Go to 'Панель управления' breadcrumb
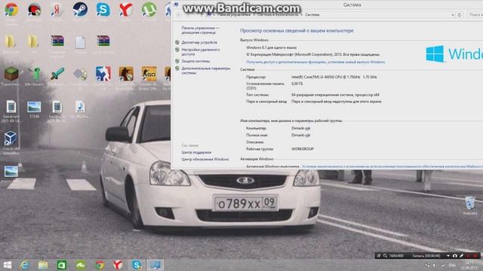This screenshot has height=271, width=483. tap(233, 15)
